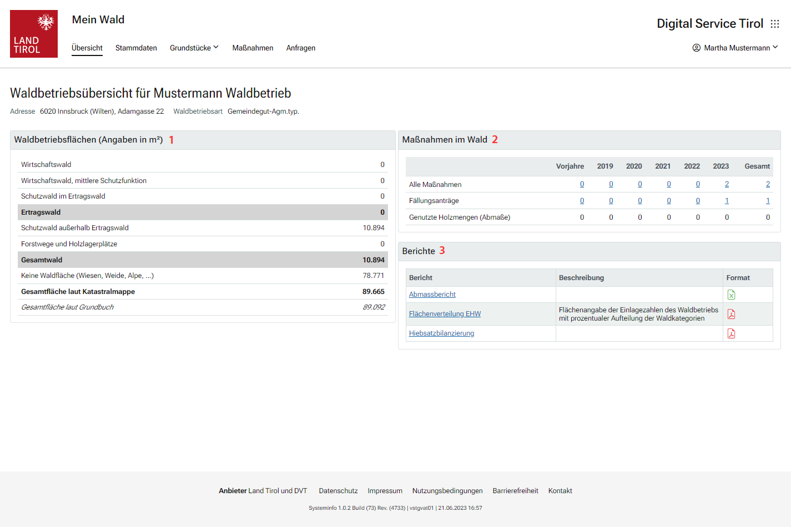Screen dimensions: 791x527
Task: Expand the Grundstücke dropdown menu
Action: pyautogui.click(x=194, y=48)
